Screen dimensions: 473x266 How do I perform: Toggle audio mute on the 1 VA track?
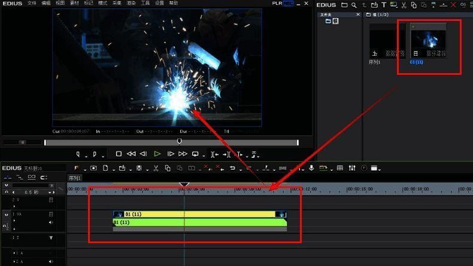pyautogui.click(x=51, y=222)
